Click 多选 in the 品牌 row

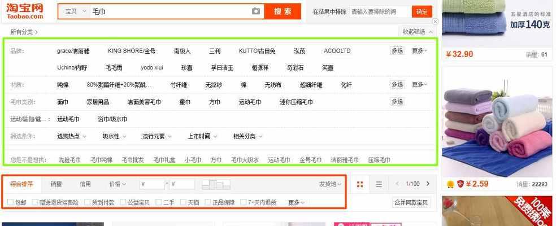[397, 51]
